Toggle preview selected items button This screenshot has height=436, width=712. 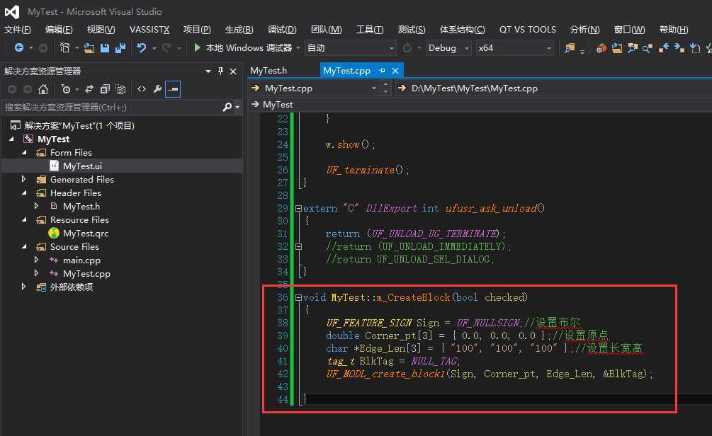(173, 89)
